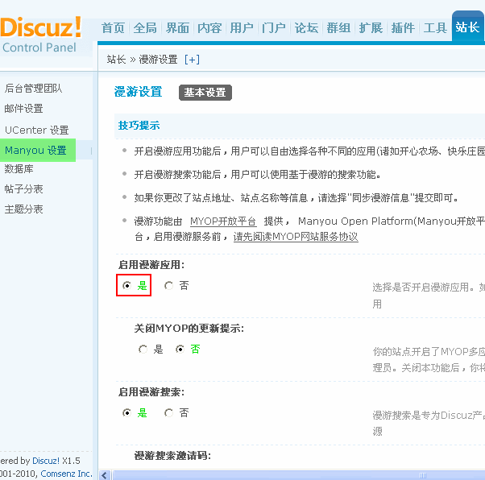Click the [+] add shortcut icon in breadcrumb

[192, 60]
